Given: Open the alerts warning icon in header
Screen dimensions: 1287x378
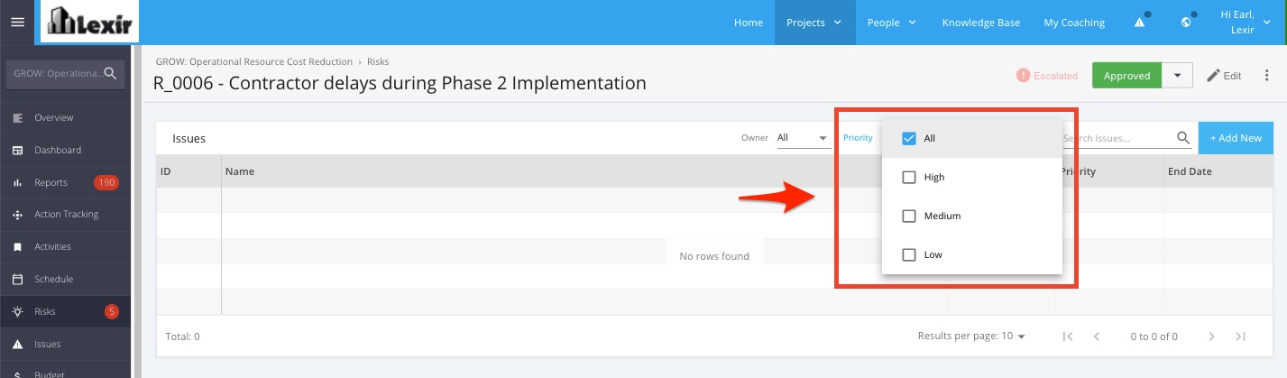Looking at the screenshot, I should click(x=1141, y=23).
